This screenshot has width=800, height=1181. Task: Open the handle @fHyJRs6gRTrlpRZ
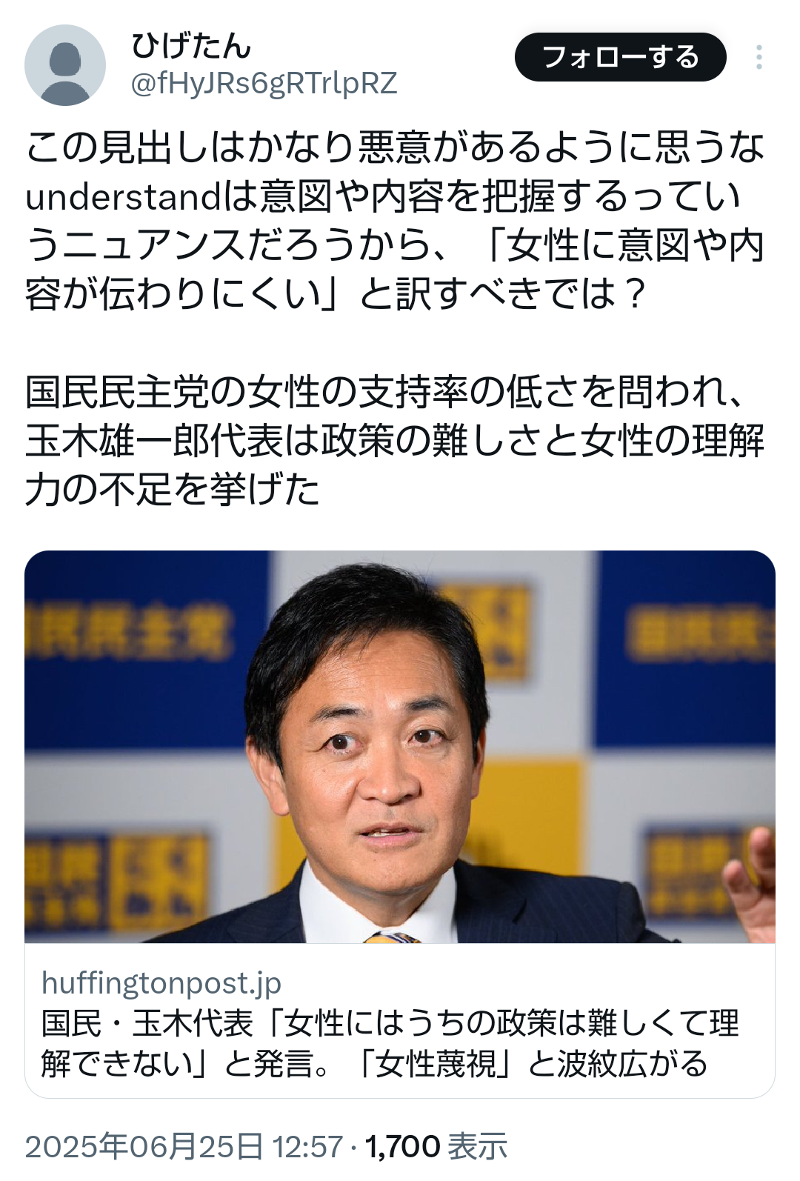[264, 84]
